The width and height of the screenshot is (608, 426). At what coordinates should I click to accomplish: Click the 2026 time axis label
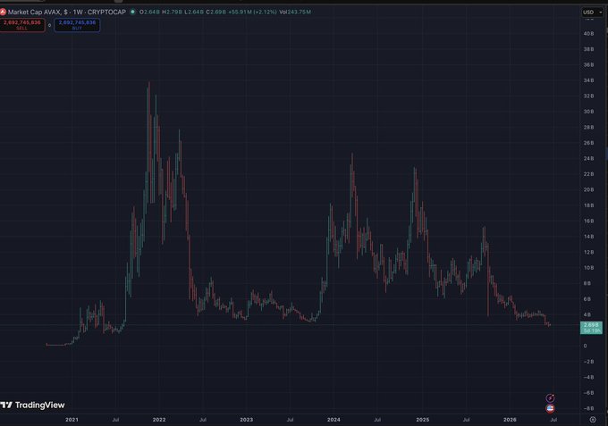[510, 420]
